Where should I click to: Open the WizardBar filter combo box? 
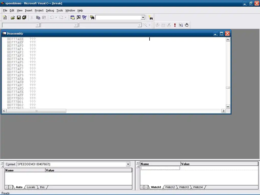76,25
